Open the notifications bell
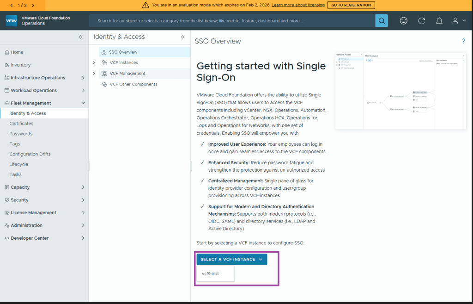The width and height of the screenshot is (473, 304). [439, 21]
